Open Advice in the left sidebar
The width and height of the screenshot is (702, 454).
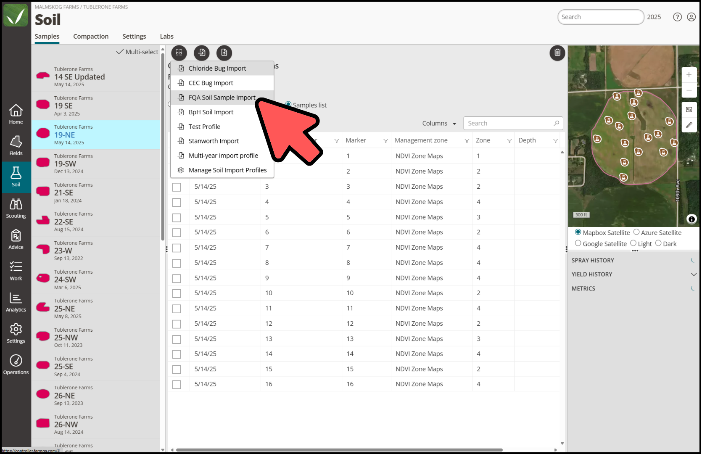pyautogui.click(x=16, y=240)
